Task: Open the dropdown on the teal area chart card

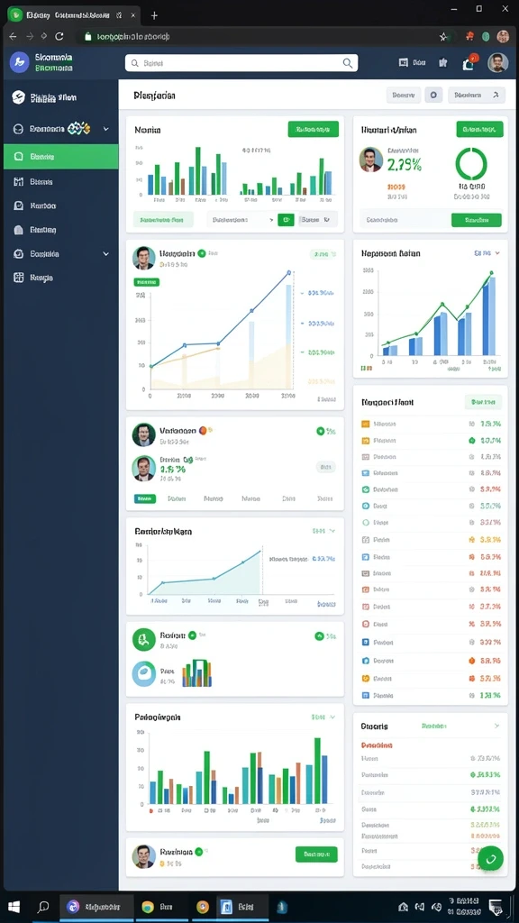Action: click(x=323, y=531)
